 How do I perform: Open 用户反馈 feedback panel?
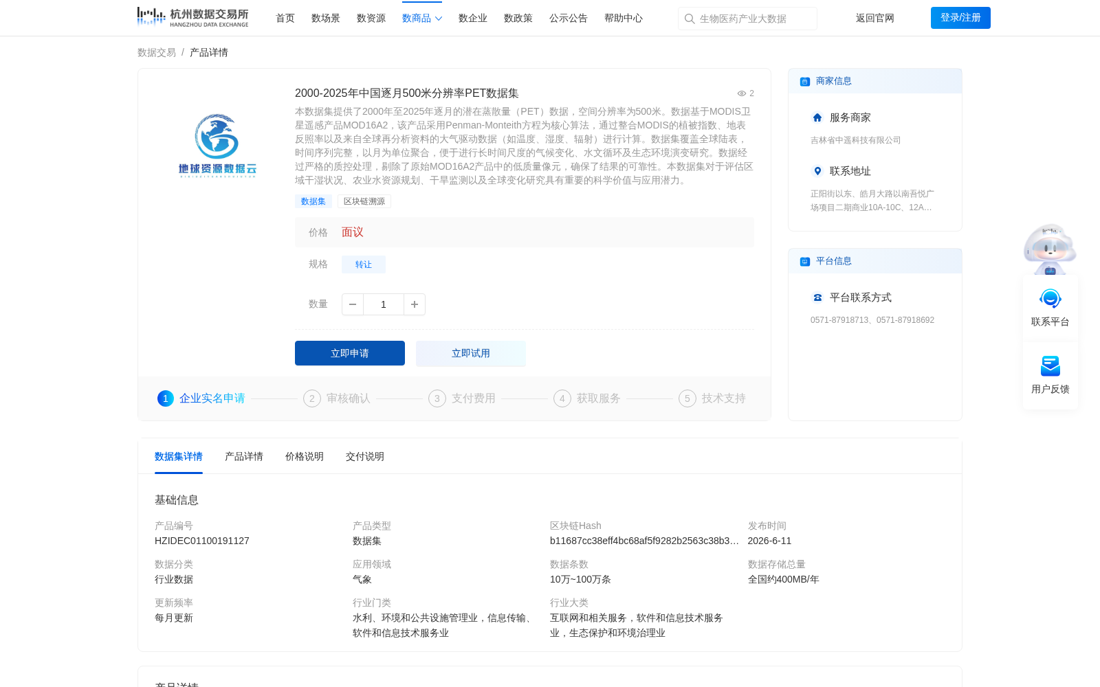pyautogui.click(x=1050, y=375)
